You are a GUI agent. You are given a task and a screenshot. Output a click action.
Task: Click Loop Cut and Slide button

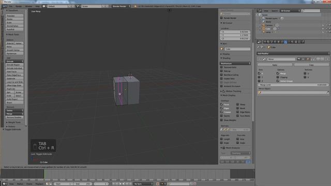(14, 82)
